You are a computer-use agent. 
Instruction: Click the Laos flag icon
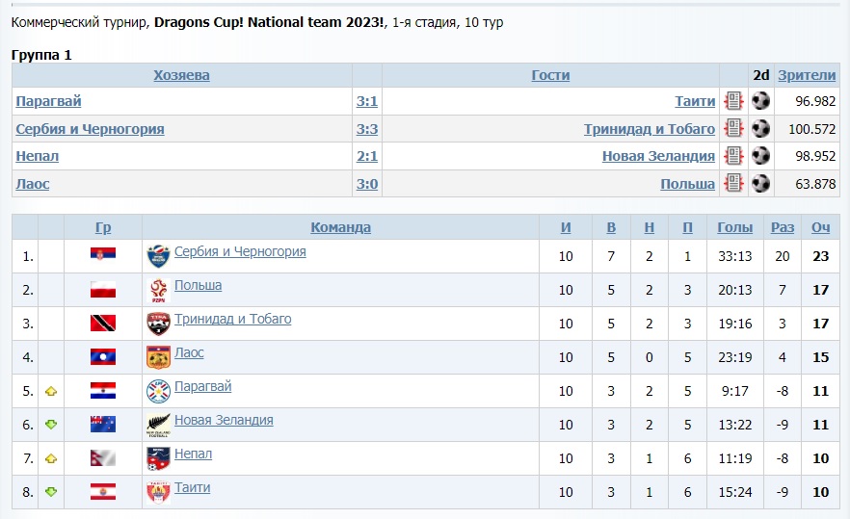click(103, 356)
